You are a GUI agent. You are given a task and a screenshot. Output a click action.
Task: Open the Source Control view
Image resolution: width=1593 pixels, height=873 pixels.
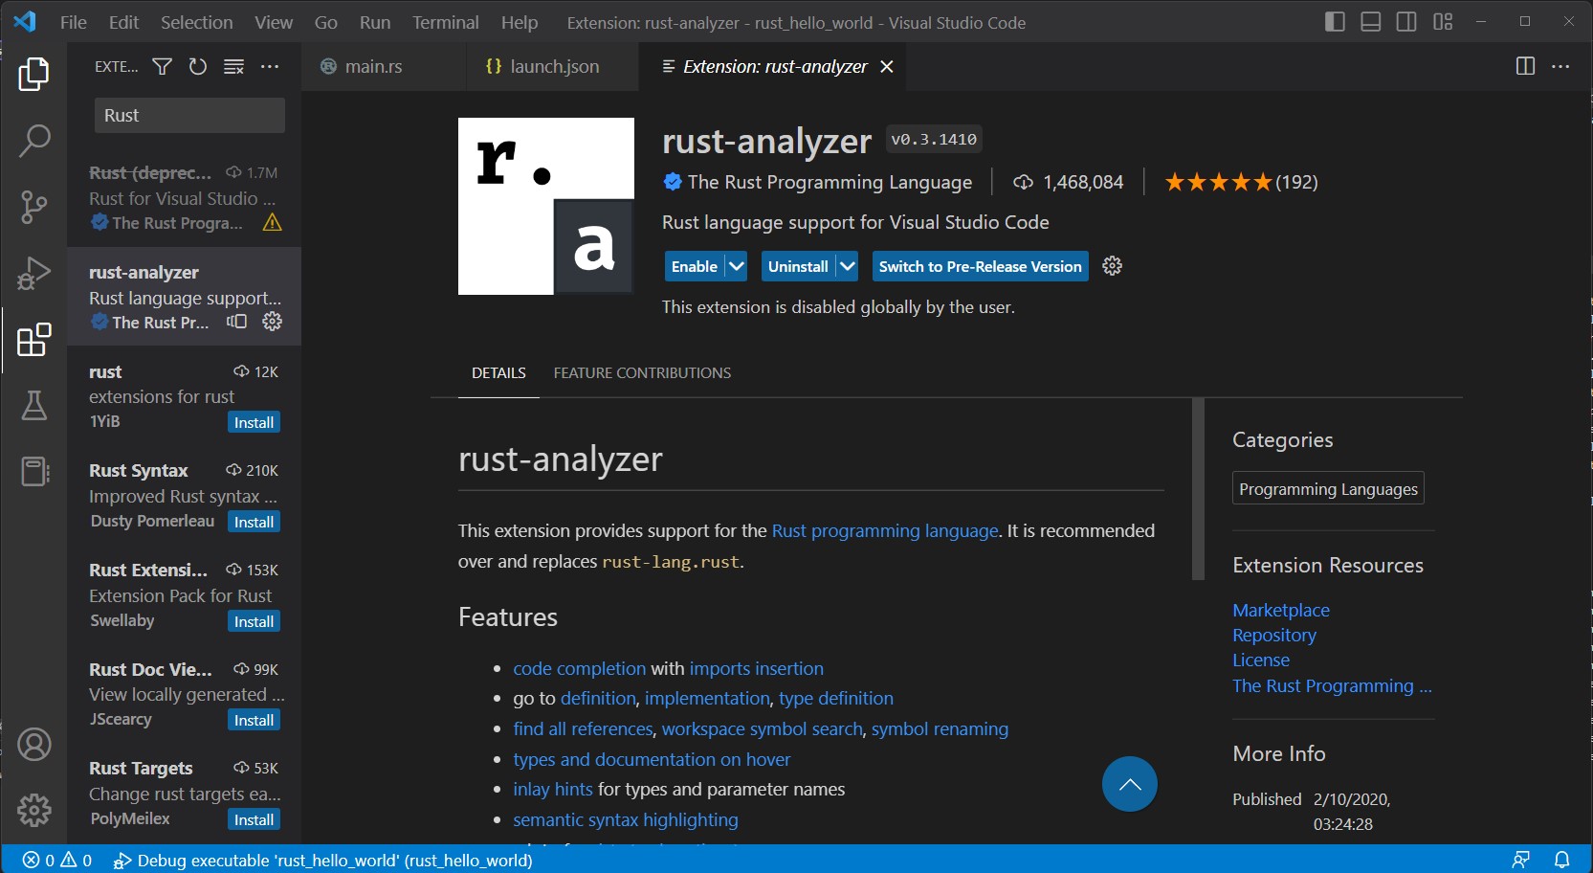click(x=33, y=207)
